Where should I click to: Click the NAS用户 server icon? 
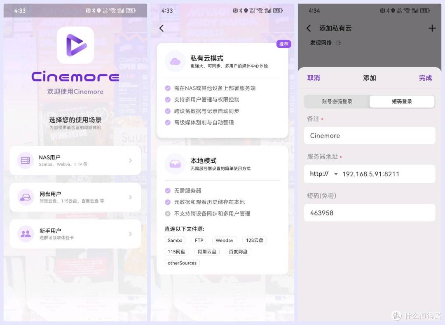[x=26, y=160]
